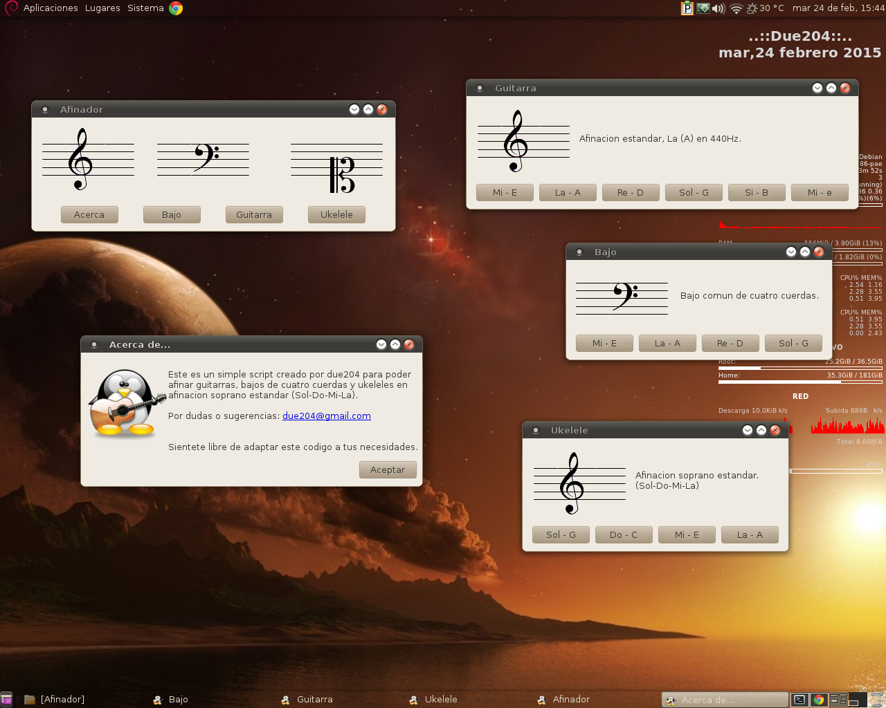Select Guitarra taskbar entry
The image size is (886, 708).
[341, 700]
